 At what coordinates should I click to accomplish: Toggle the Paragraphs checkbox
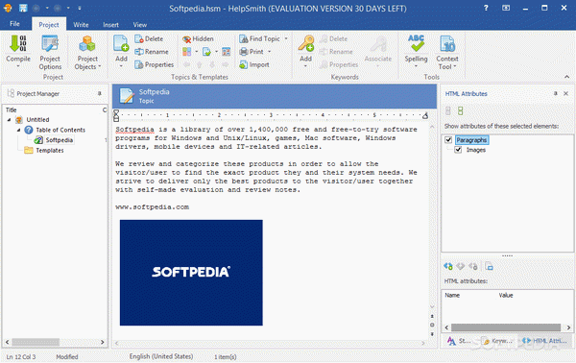coord(448,140)
